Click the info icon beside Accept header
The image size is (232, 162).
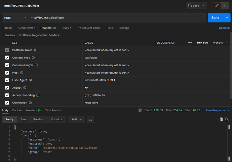(x=25, y=88)
